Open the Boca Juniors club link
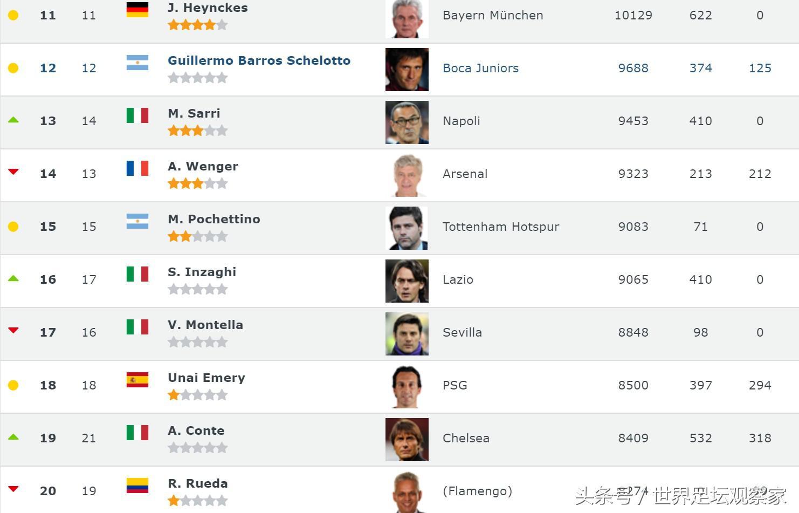This screenshot has width=799, height=513. tap(481, 68)
